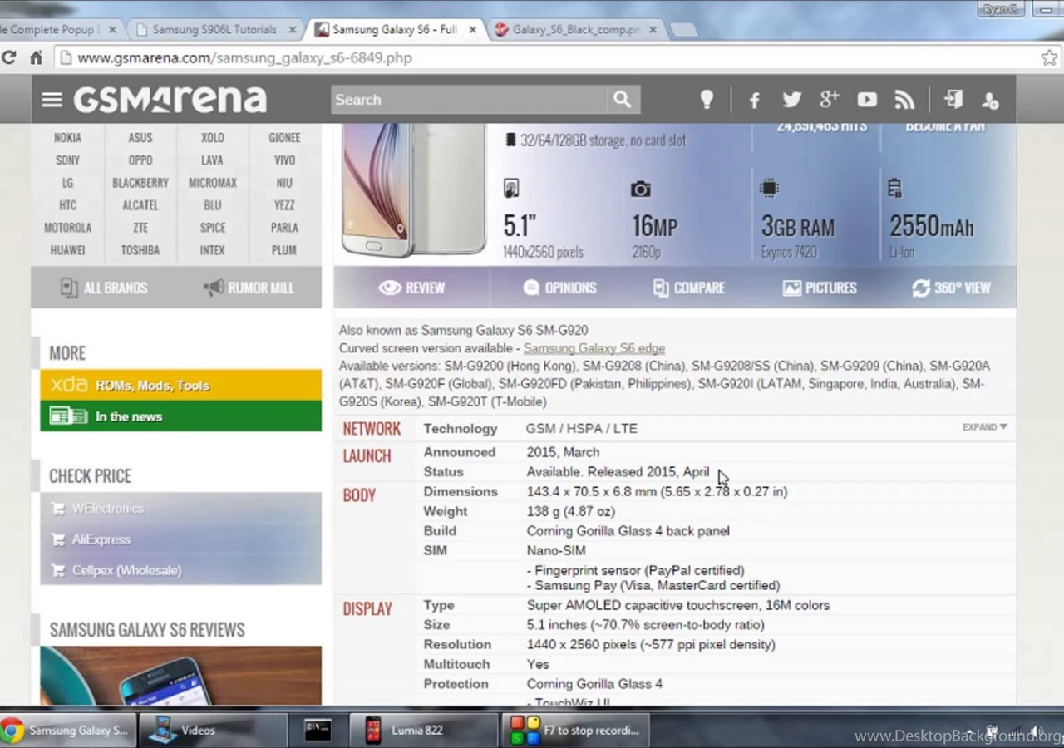
Task: Select the Huawei brand link
Action: tap(68, 250)
